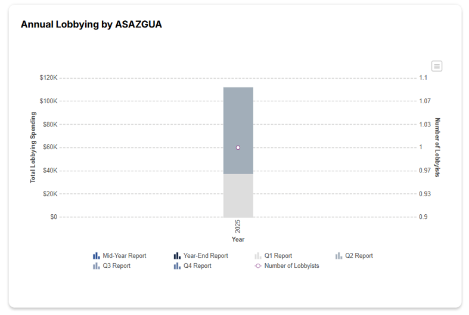Click the Number of Lobbyists legend marker icon
This screenshot has height=315, width=469.
pyautogui.click(x=258, y=266)
